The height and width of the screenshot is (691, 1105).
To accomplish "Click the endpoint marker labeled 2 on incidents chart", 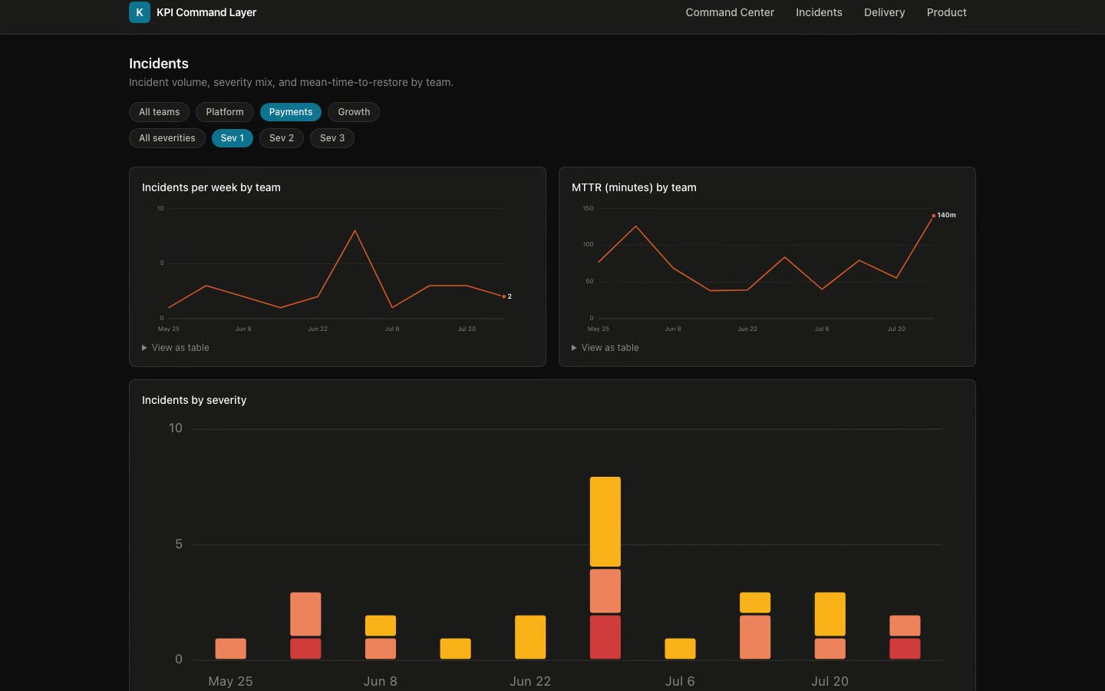I will pos(503,296).
